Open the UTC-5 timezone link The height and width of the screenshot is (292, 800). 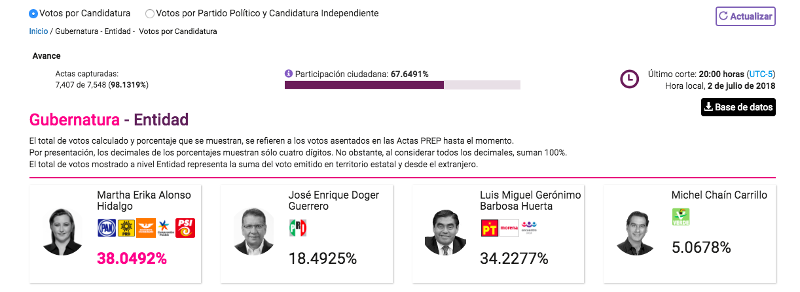point(761,74)
